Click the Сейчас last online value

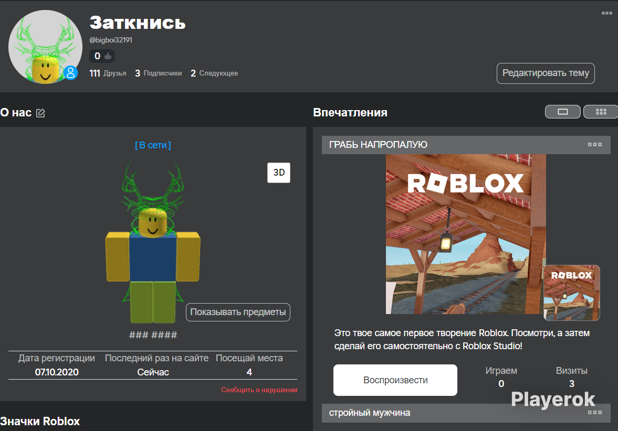tap(153, 372)
